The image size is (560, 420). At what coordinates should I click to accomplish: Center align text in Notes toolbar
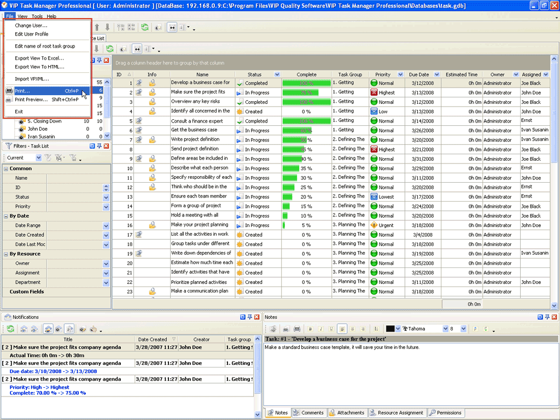[x=353, y=329]
